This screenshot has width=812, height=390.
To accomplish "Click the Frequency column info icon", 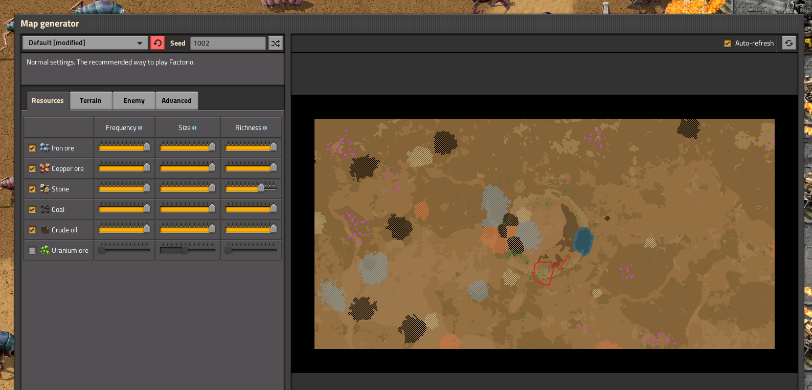I will [140, 128].
